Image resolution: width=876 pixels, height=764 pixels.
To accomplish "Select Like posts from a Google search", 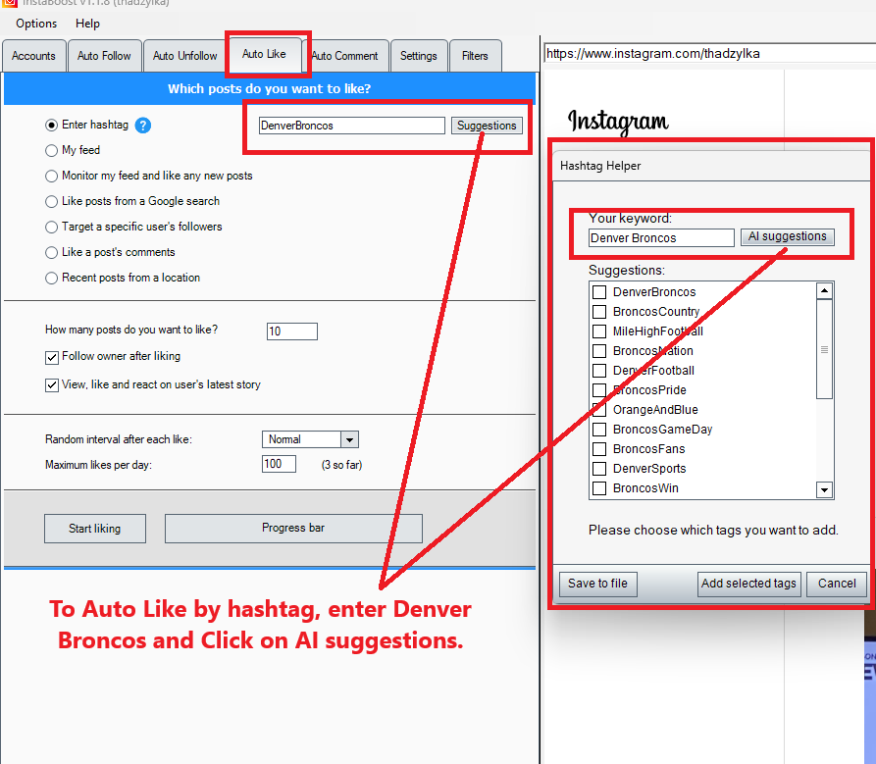I will click(x=51, y=202).
